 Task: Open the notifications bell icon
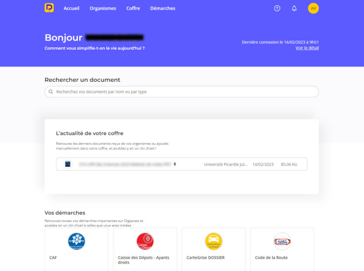coord(294,9)
